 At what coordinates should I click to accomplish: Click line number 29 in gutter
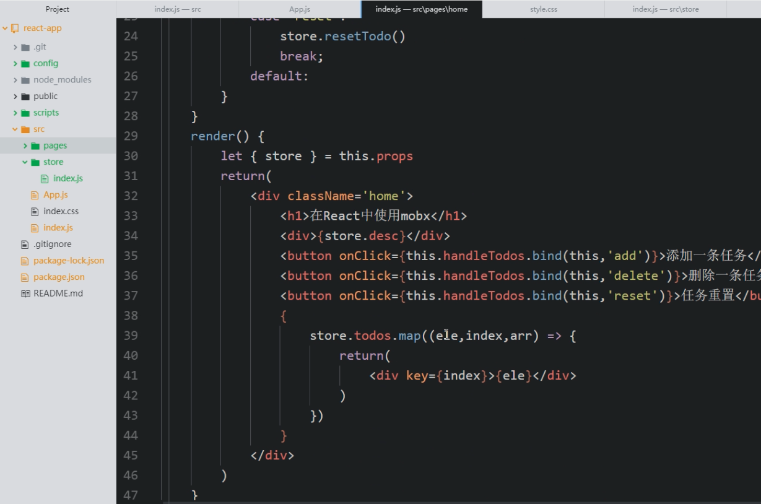(x=131, y=136)
